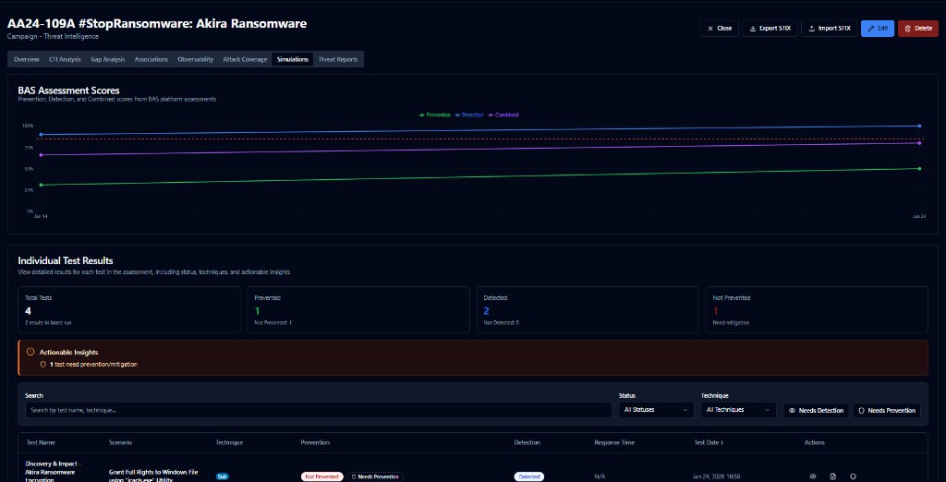Click the Prevention line's Jan 14 data point
This screenshot has width=946, height=482.
[x=41, y=186]
